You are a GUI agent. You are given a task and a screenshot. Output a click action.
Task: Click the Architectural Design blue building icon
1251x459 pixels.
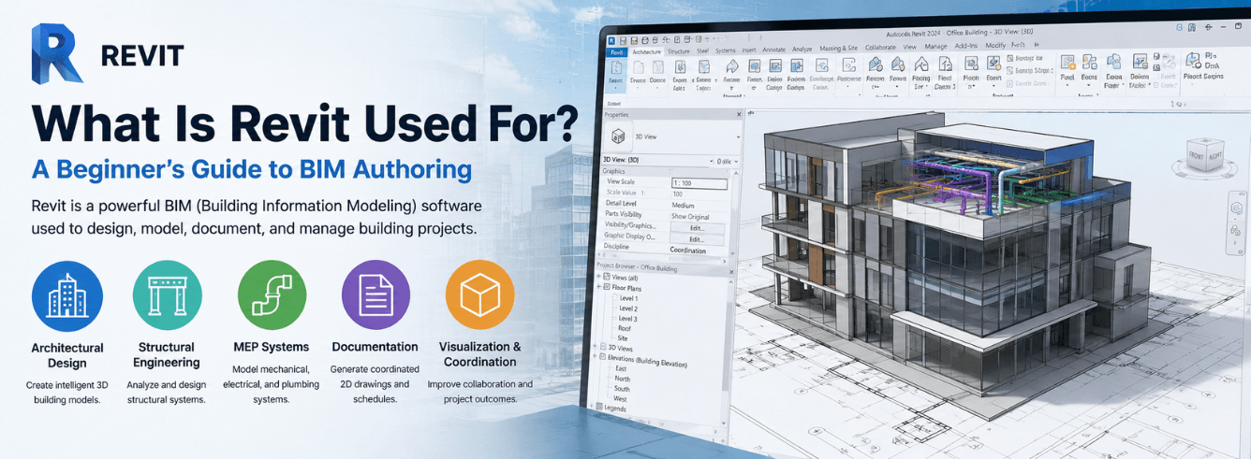point(66,295)
